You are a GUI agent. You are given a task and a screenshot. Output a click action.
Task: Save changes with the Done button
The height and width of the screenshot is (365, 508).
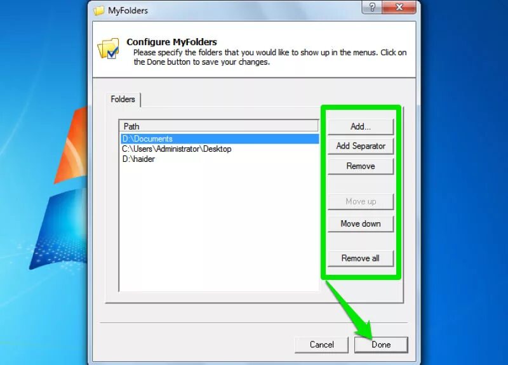coord(381,345)
